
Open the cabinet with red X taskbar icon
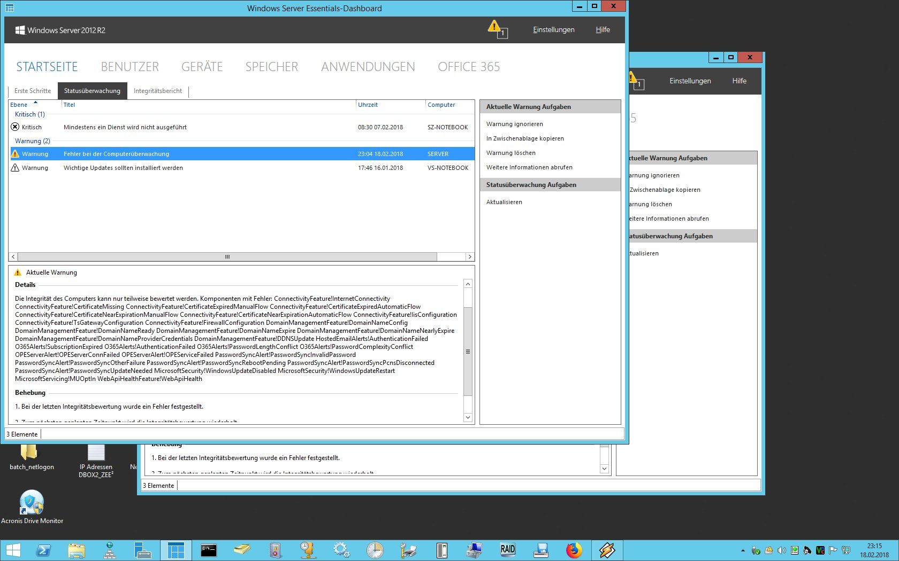coord(275,550)
